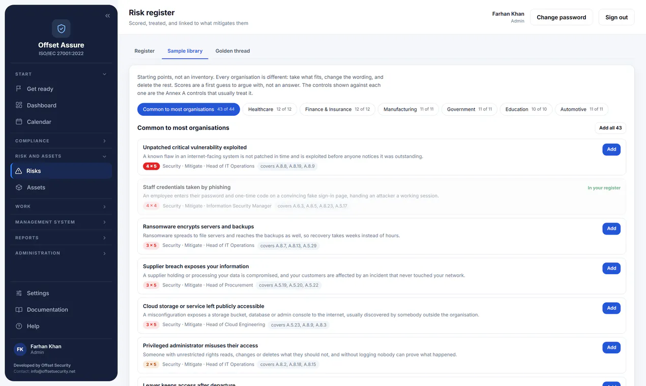Viewport: 646px width, 386px height.
Task: Expand the WORK section
Action: pyautogui.click(x=61, y=207)
